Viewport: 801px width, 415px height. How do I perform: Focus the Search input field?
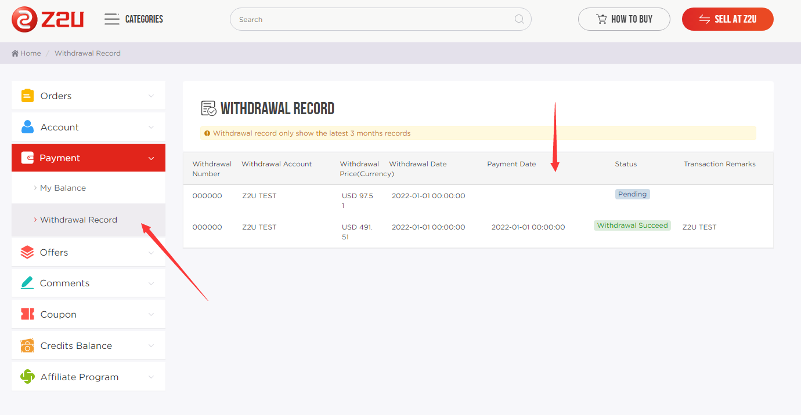click(x=380, y=19)
